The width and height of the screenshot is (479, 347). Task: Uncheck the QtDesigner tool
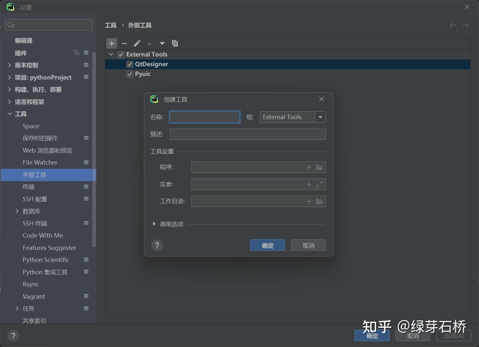[x=129, y=64]
